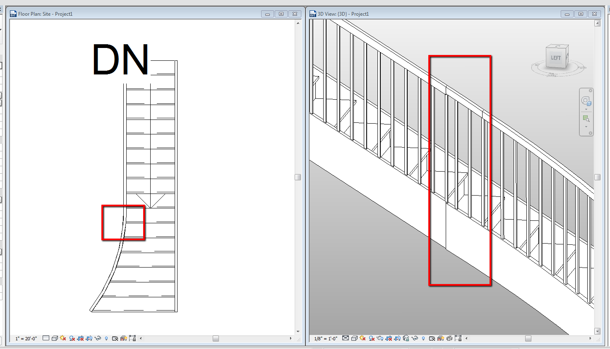Click Floor Plan horizontal scroll left arrow
Screen dimensions: 610x349
point(141,338)
